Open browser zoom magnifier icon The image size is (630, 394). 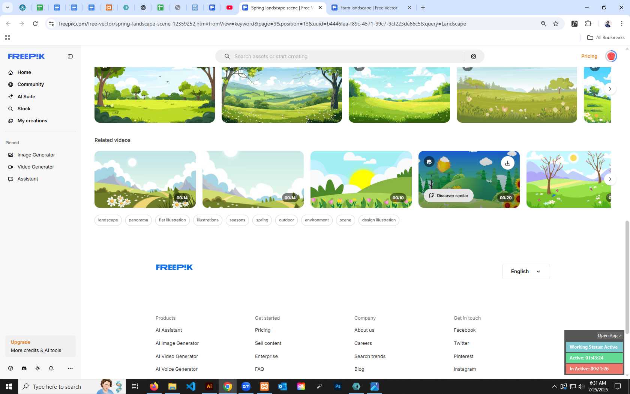[x=543, y=24]
